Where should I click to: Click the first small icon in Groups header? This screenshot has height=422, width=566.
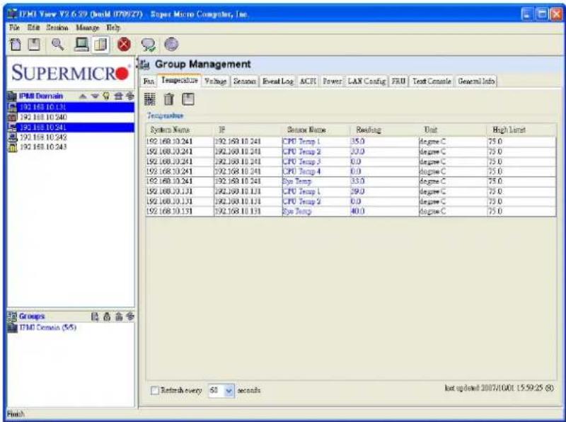pos(95,316)
